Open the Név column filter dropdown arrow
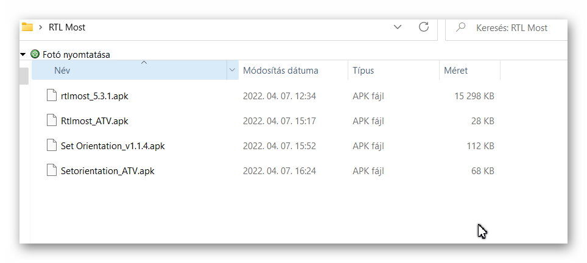The height and width of the screenshot is (263, 587). [232, 70]
